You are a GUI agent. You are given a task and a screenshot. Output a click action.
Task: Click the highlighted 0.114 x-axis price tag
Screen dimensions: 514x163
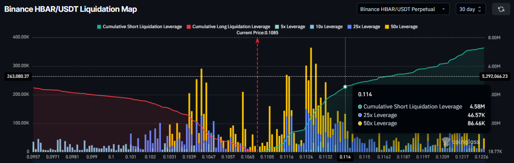pos(345,157)
